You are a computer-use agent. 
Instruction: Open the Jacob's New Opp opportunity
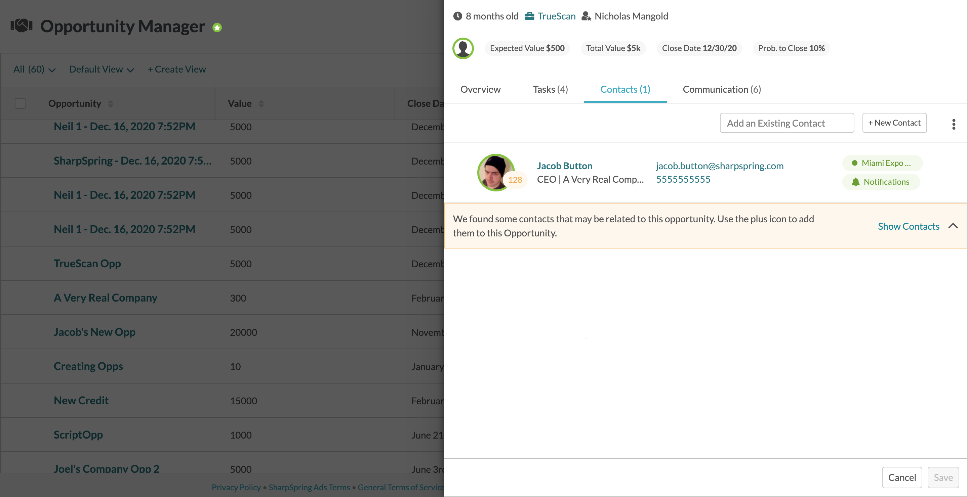click(94, 332)
